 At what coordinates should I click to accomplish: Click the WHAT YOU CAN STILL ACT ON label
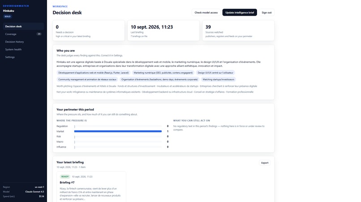pos(192,120)
